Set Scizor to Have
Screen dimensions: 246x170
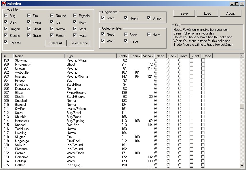(180, 112)
